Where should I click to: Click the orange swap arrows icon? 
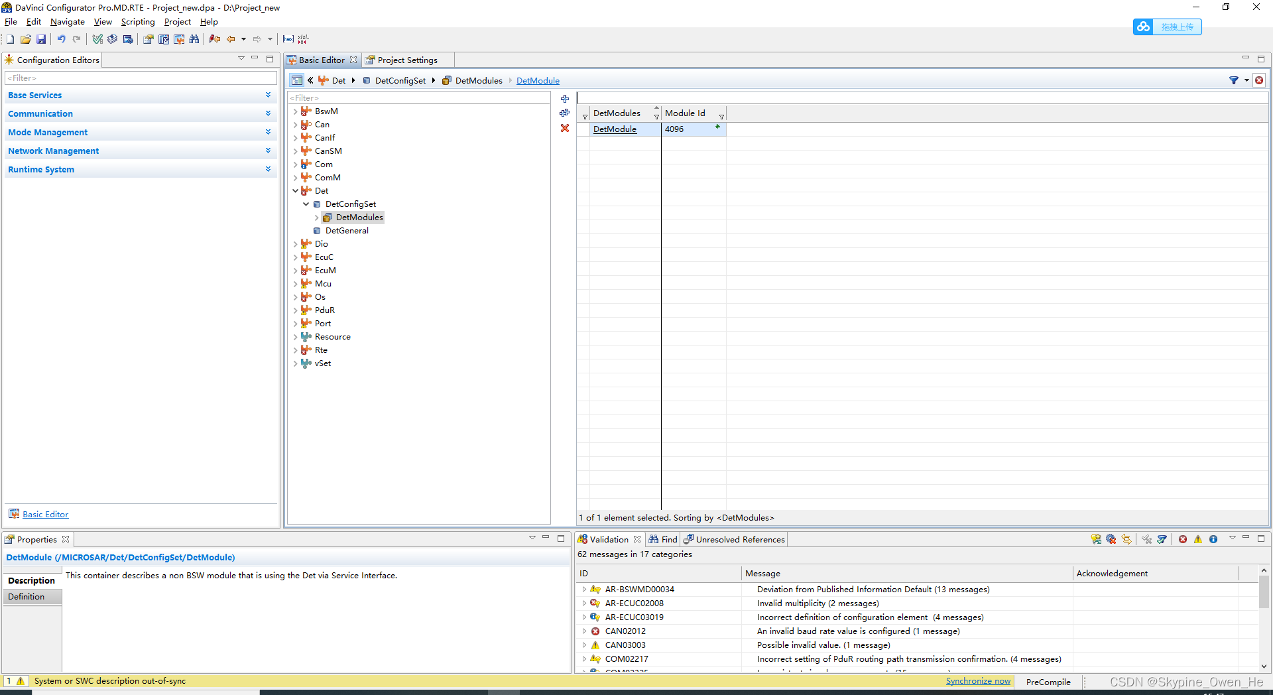click(1126, 539)
